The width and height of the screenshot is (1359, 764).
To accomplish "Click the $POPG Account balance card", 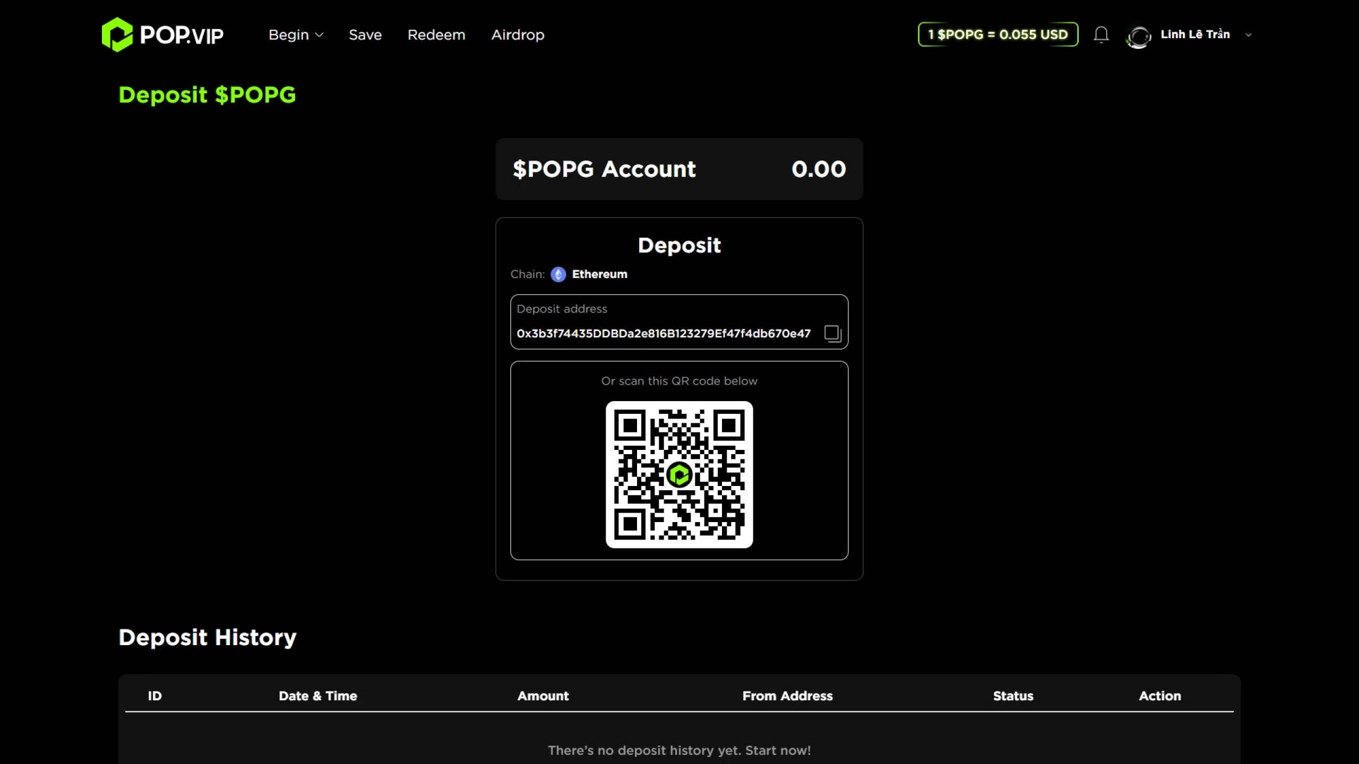I will tap(679, 169).
